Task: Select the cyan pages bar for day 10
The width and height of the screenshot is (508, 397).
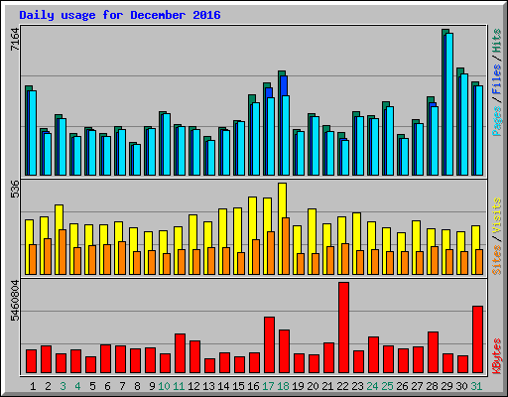Action: tap(167, 144)
